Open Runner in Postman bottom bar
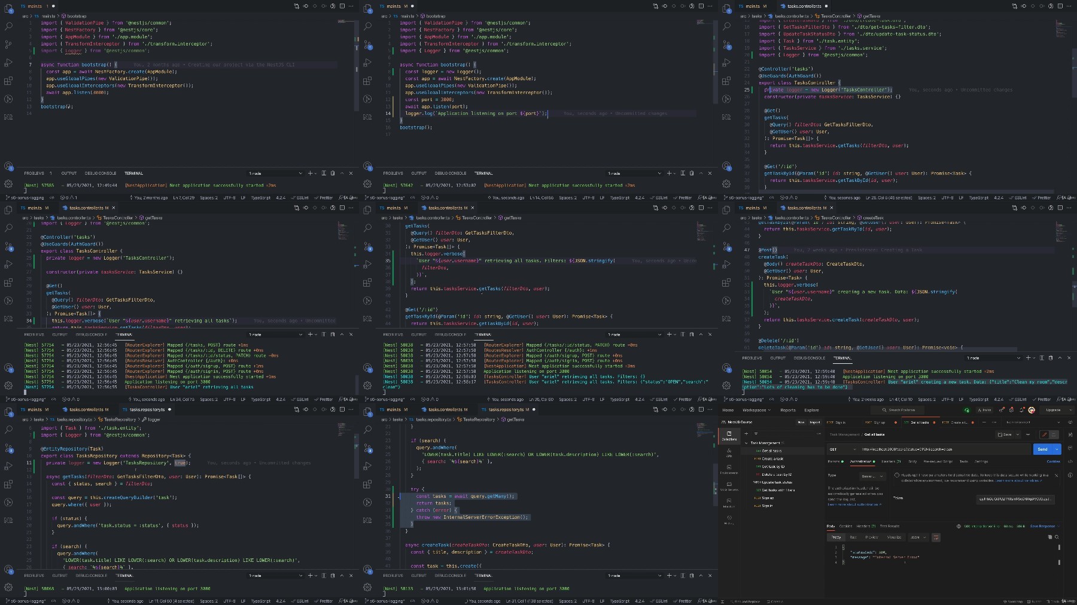The width and height of the screenshot is (1077, 605). click(x=1035, y=601)
